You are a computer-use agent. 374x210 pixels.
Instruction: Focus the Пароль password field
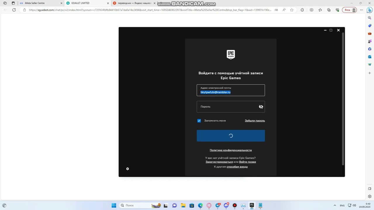231,107
